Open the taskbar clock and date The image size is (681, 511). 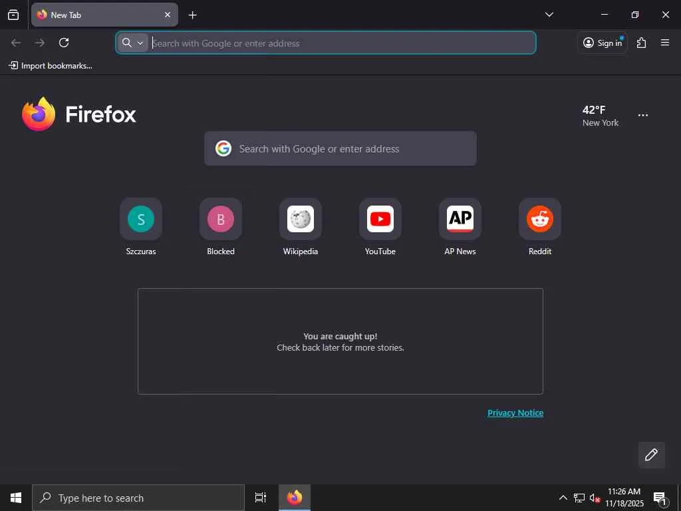tap(624, 498)
